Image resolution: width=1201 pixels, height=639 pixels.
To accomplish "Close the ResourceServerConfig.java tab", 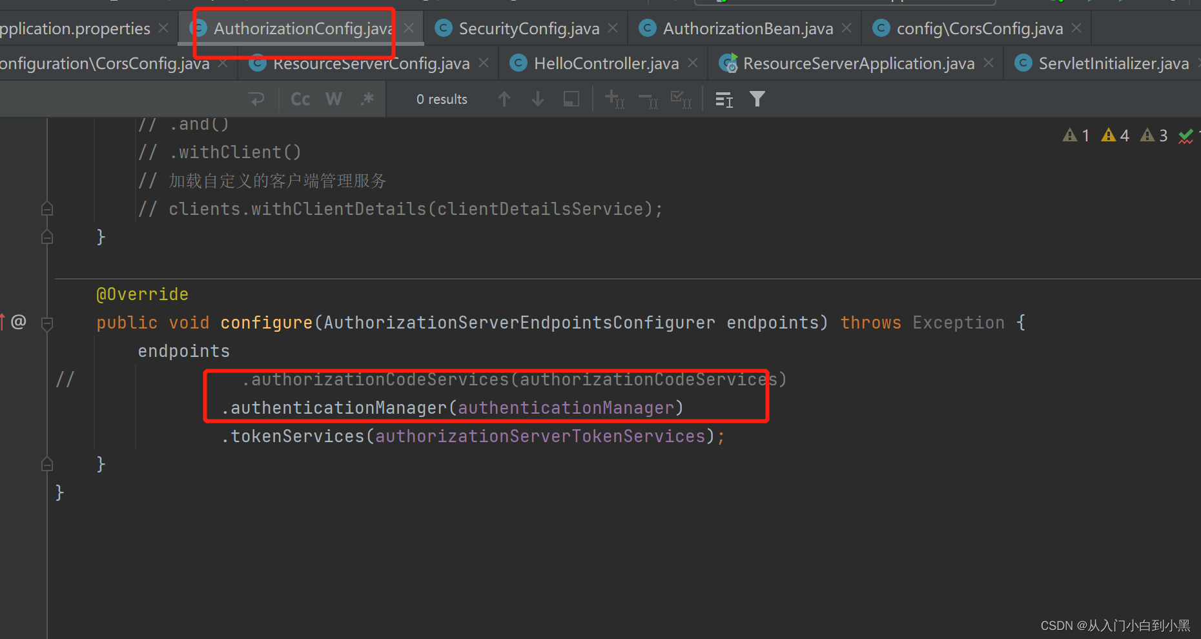I will click(x=484, y=63).
